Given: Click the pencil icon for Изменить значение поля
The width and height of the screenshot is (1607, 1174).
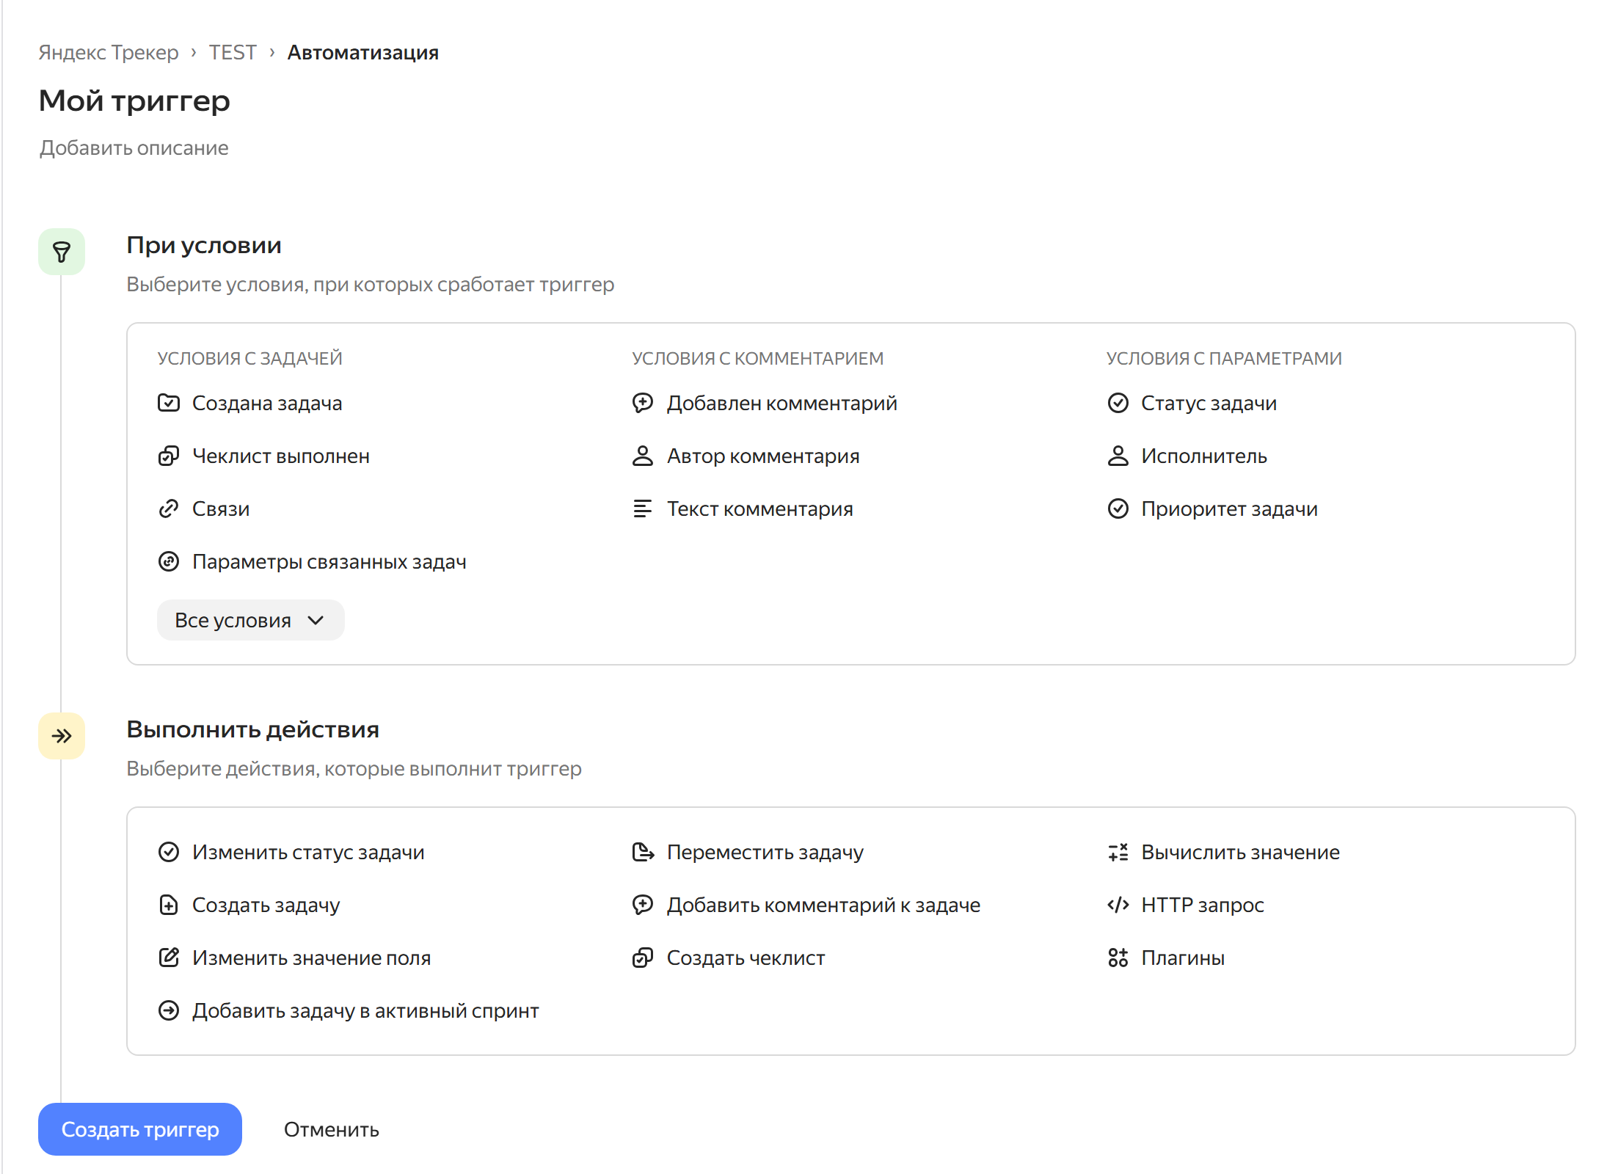Looking at the screenshot, I should tap(169, 958).
